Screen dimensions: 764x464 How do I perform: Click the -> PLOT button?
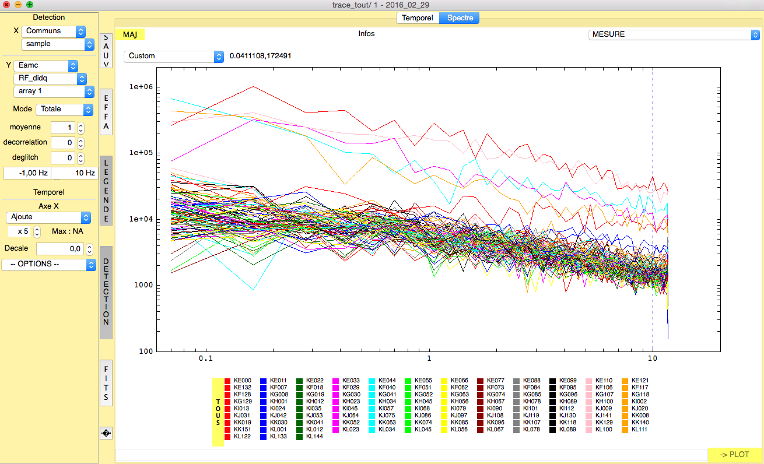pos(734,454)
